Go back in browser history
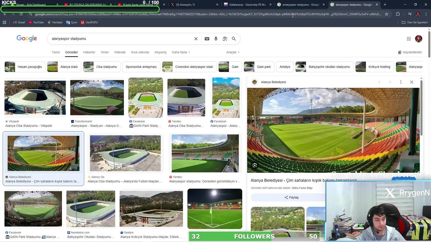 pos(5,14)
